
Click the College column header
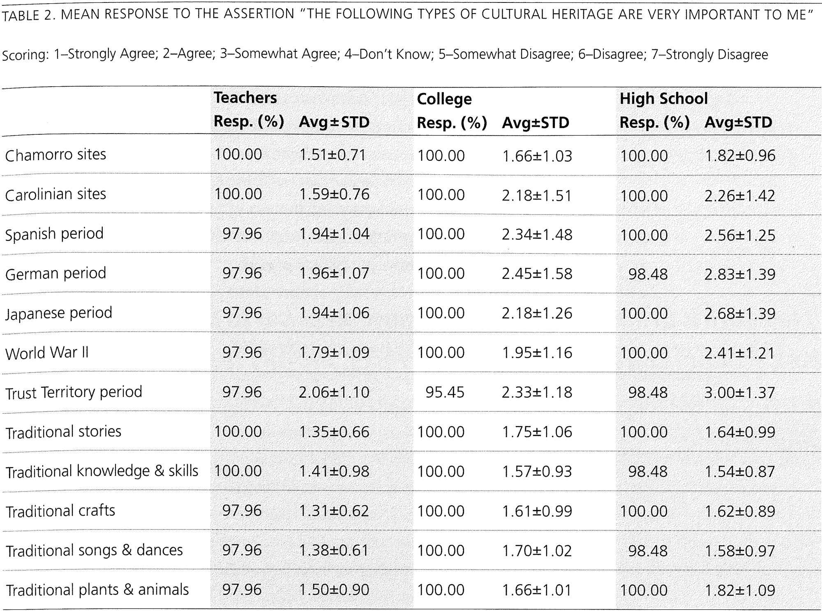(444, 99)
